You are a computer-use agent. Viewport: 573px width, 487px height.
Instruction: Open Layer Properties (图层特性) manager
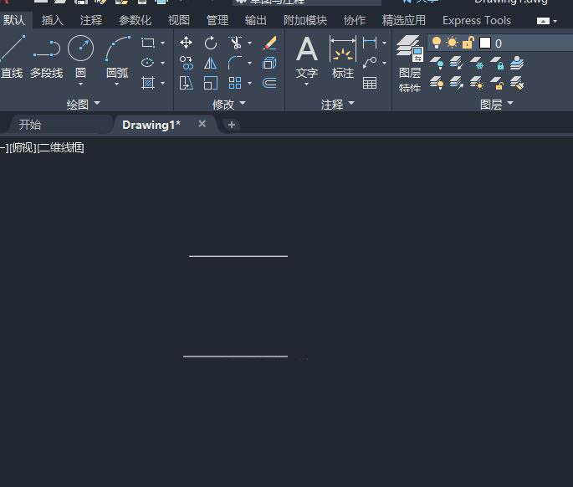click(x=410, y=63)
